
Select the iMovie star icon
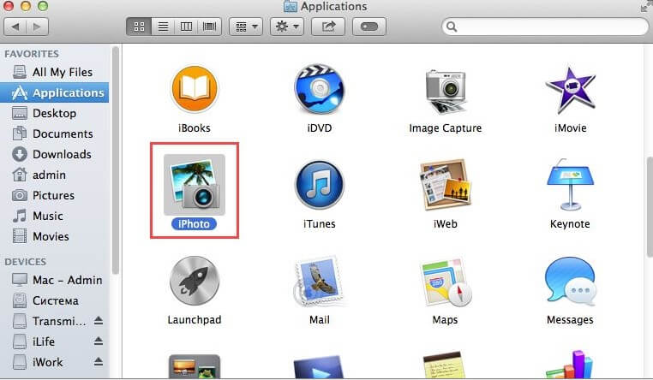click(x=570, y=89)
